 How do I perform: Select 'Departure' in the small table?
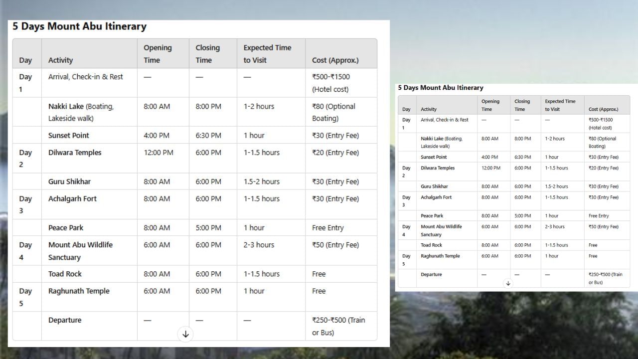(431, 275)
